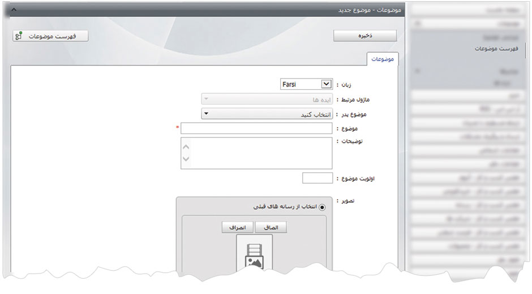Screen dimensions: 532x294
Task: Switch to the موضوعات tab
Action: (x=383, y=59)
